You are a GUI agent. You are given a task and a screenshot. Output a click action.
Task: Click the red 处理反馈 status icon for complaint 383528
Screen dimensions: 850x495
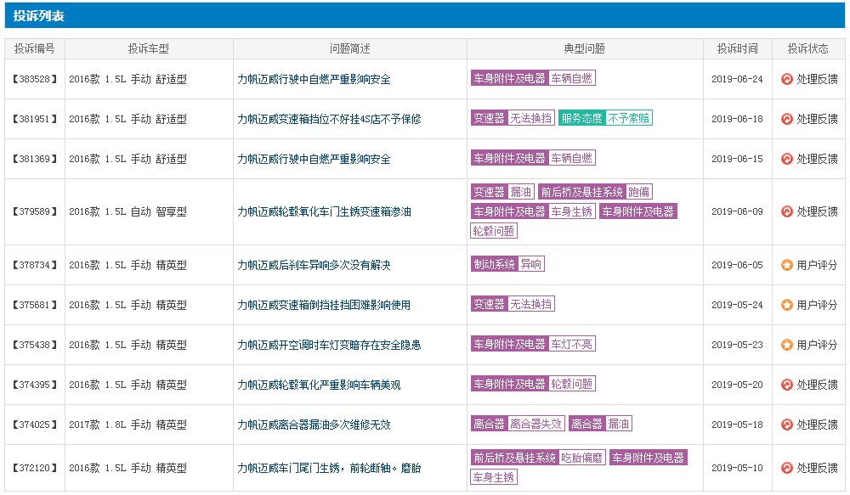pos(786,79)
